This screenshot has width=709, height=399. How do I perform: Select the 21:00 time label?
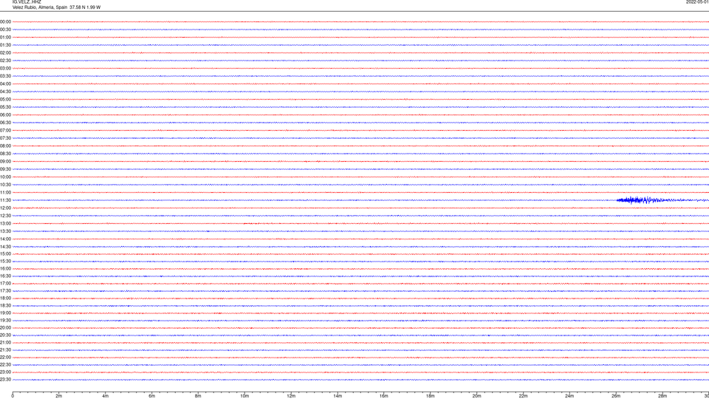[x=5, y=342]
